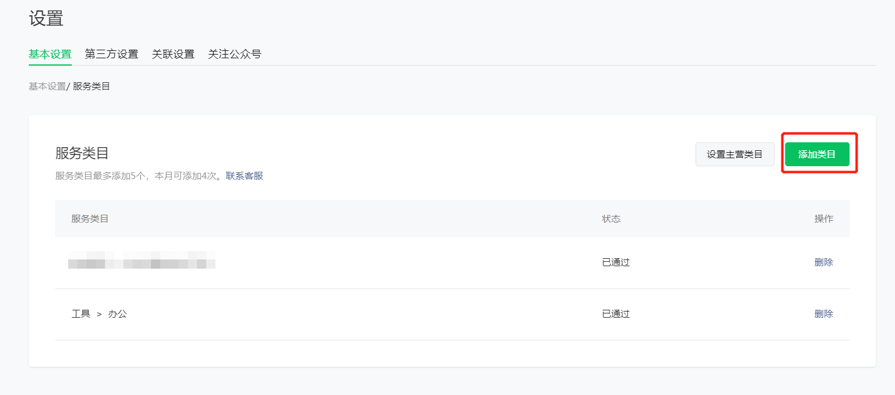Delete the blurred service category row

pyautogui.click(x=823, y=263)
